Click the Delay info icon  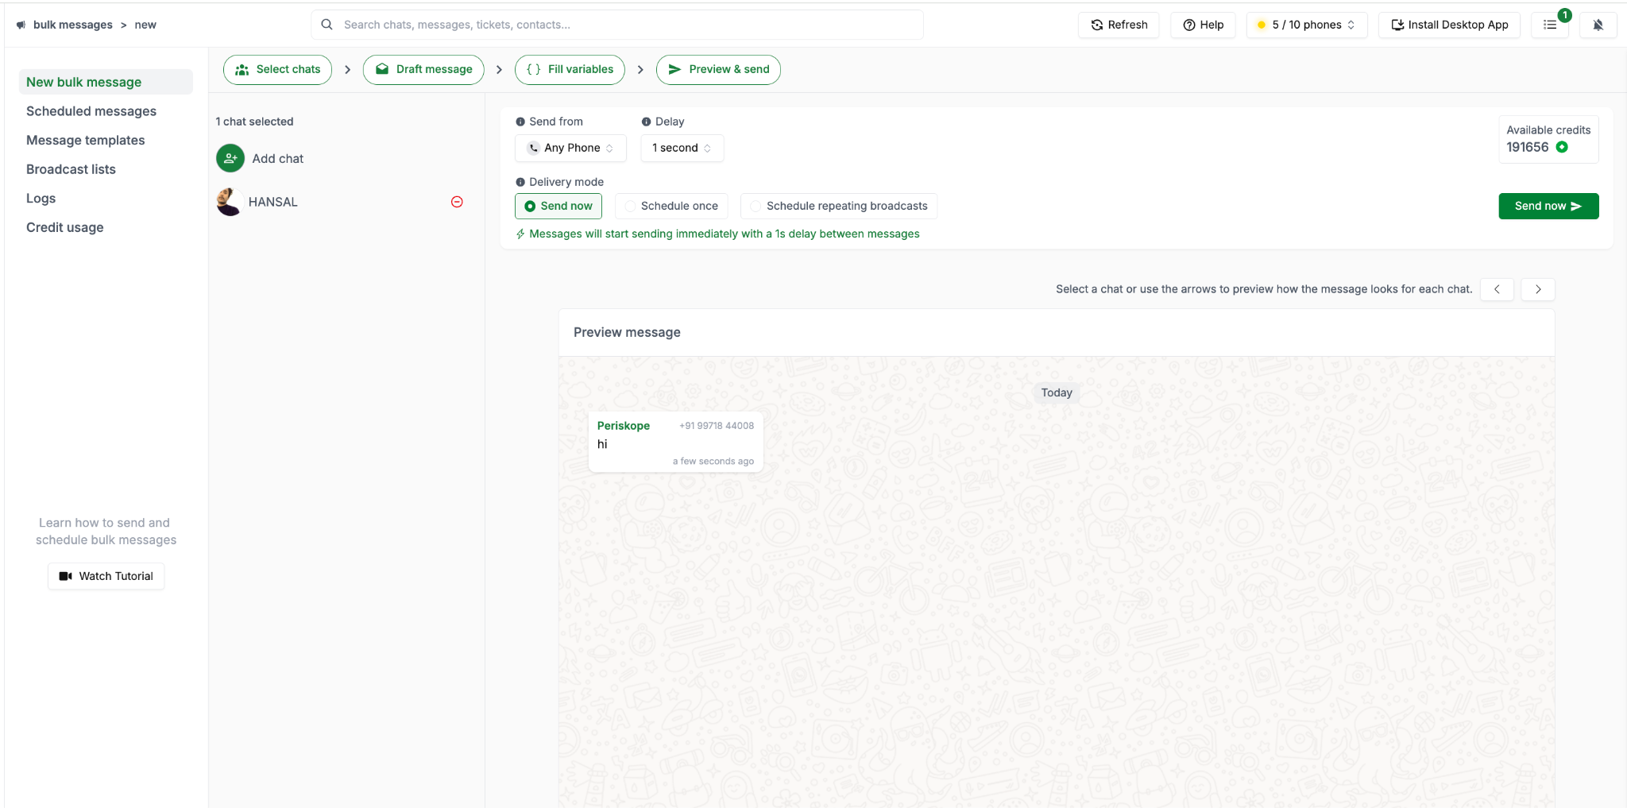point(647,122)
